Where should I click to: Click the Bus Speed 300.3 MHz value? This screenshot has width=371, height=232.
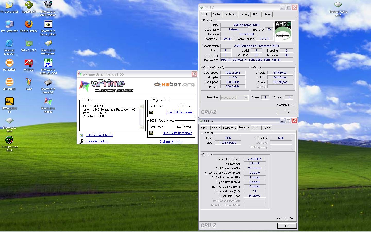[x=233, y=82]
